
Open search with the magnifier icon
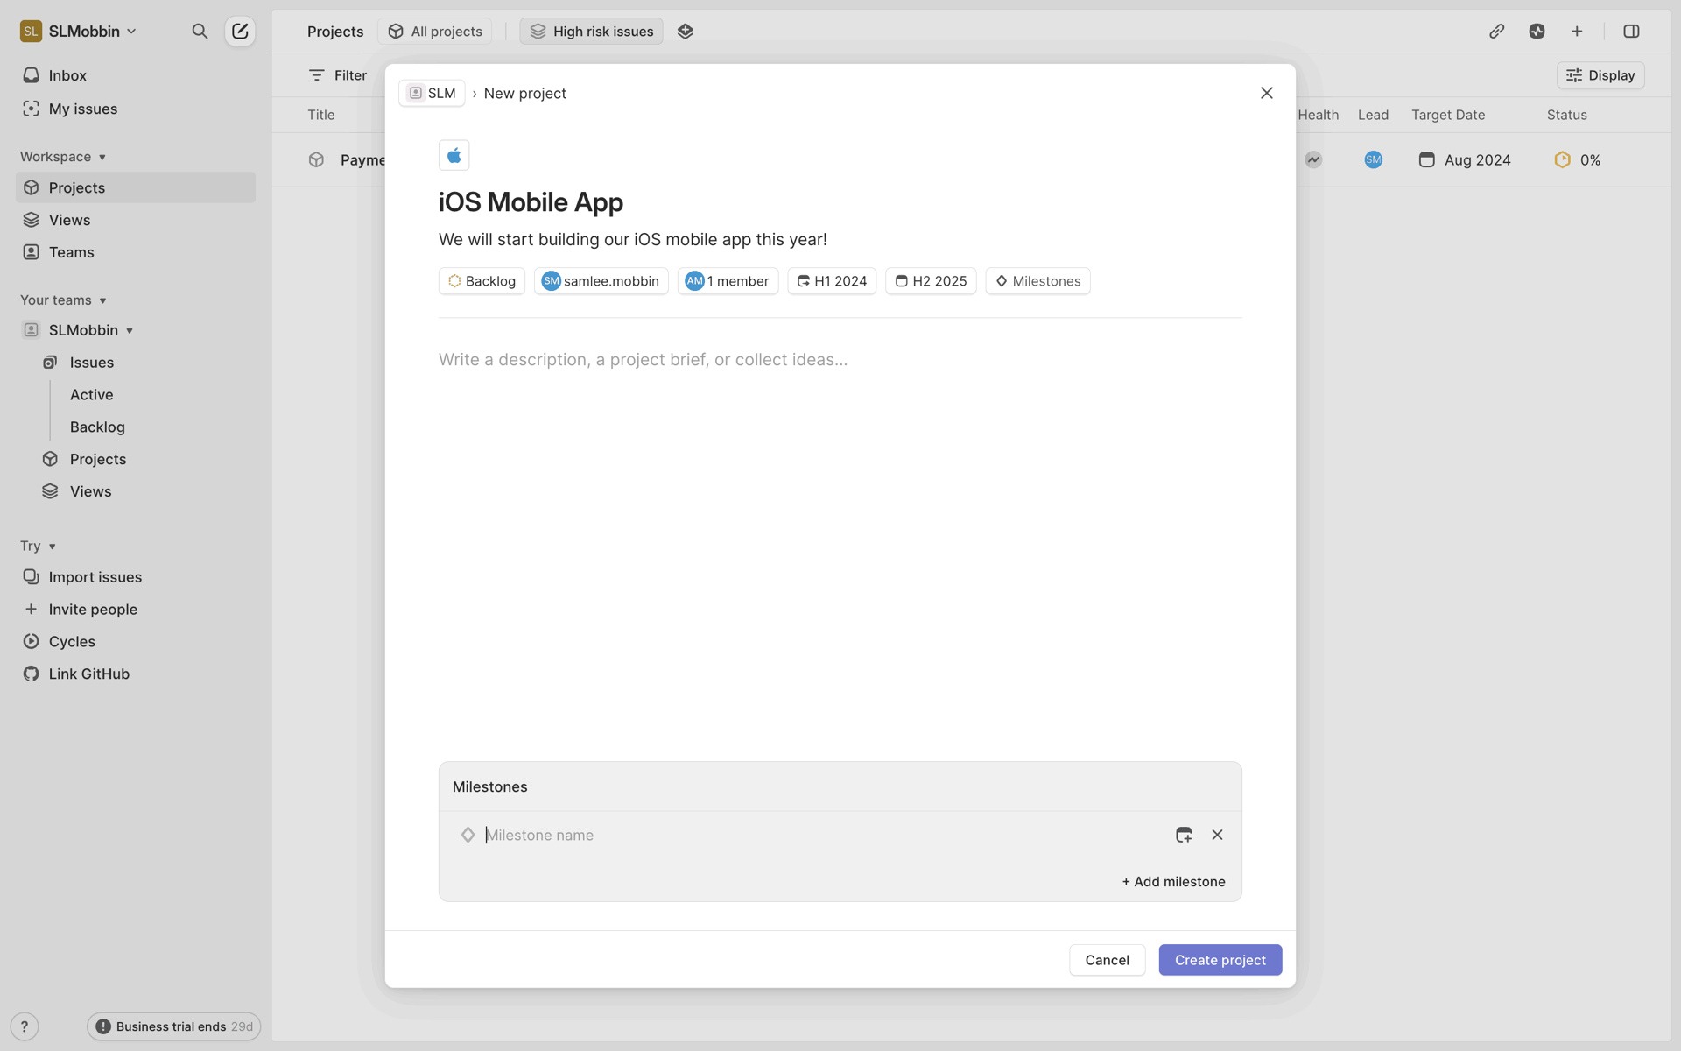coord(200,32)
